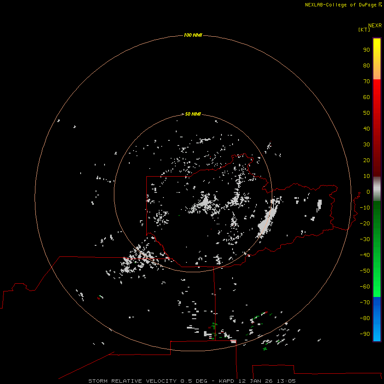Pick the red segment of the velocity color bar

click(x=377, y=128)
